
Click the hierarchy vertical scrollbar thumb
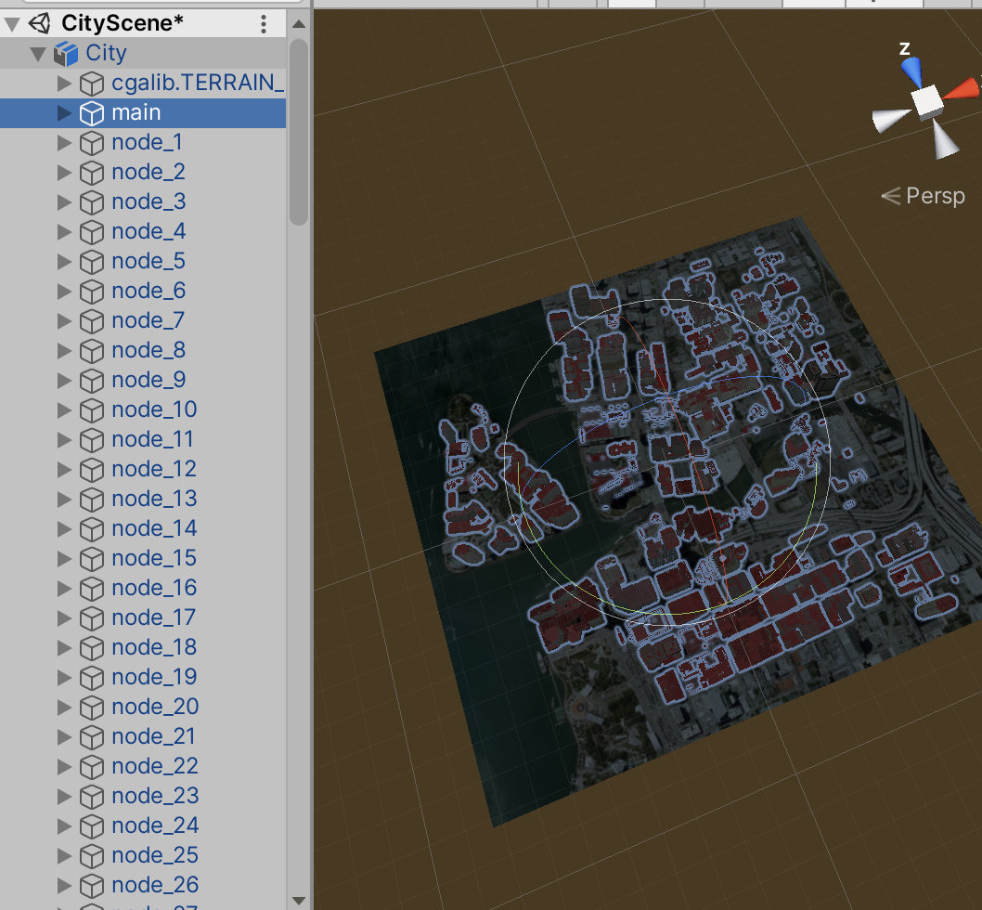tap(298, 130)
